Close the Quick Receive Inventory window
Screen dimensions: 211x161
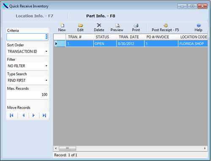[x=203, y=6]
